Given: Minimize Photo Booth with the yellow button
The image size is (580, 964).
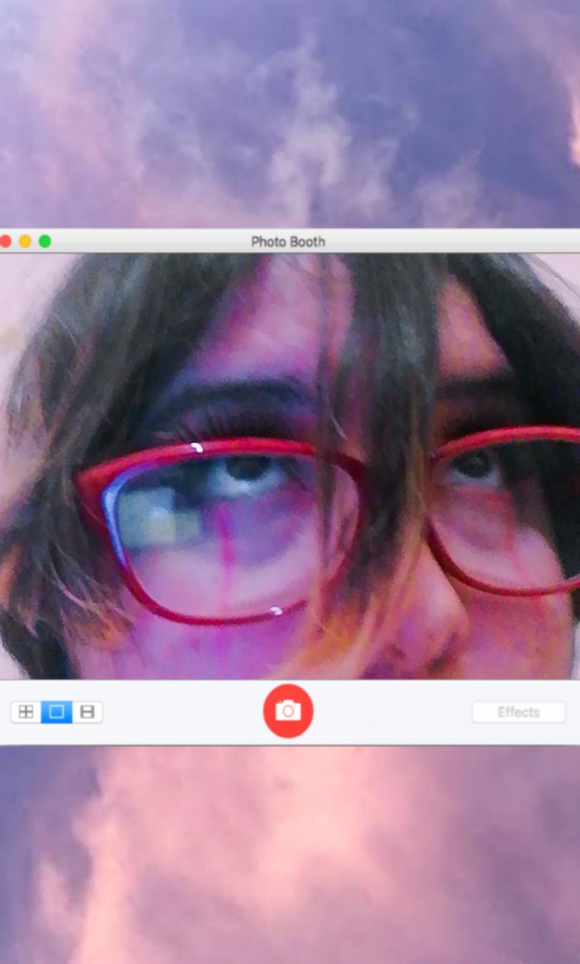Looking at the screenshot, I should tap(25, 241).
